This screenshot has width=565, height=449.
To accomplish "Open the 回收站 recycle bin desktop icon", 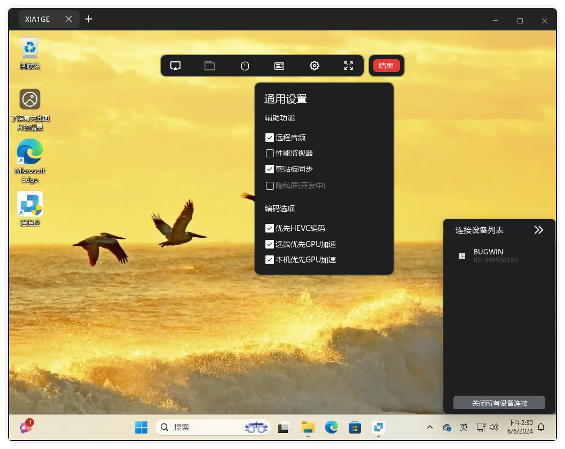I will pyautogui.click(x=30, y=53).
